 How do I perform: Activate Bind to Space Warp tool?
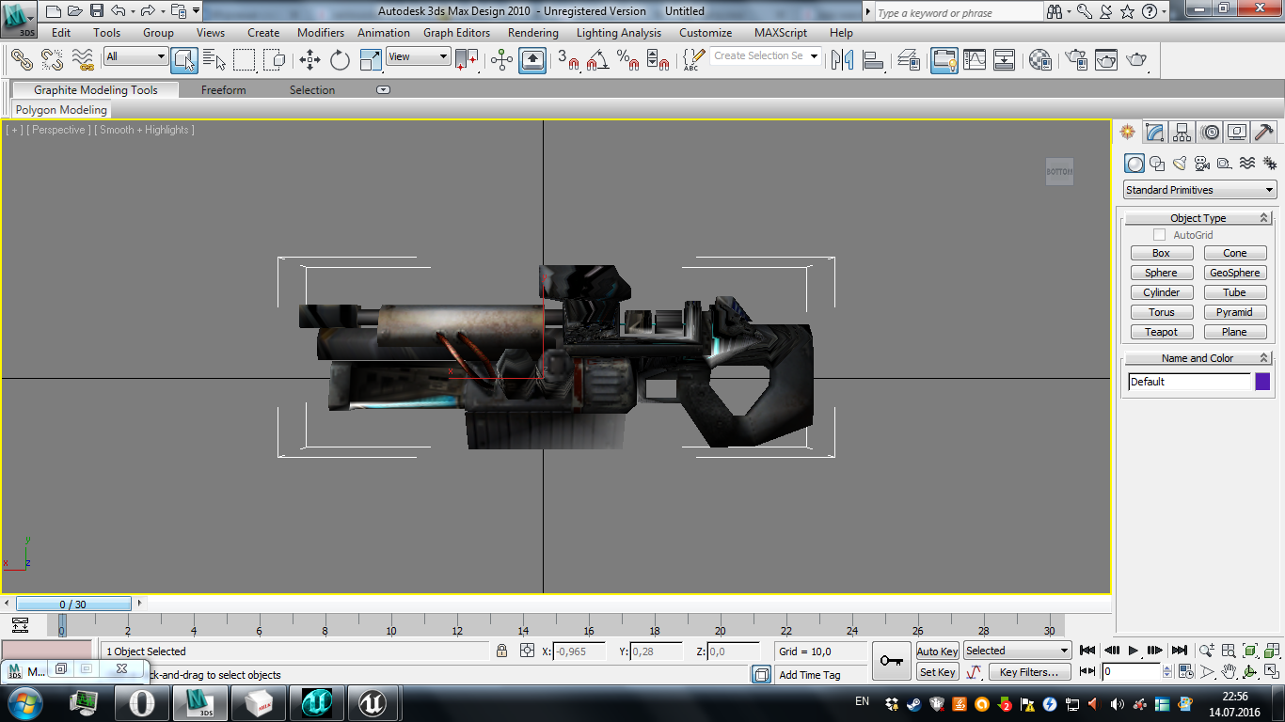[x=83, y=60]
